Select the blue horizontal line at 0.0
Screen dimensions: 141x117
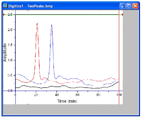63,91
